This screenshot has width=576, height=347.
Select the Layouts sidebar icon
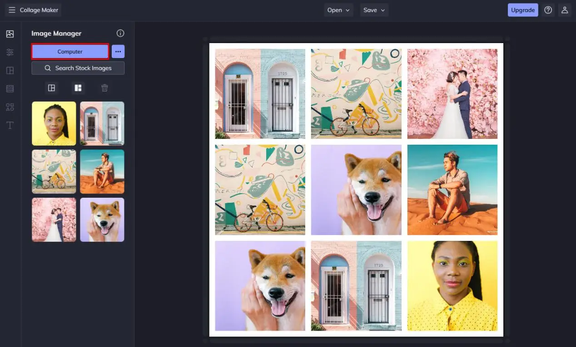pos(10,71)
